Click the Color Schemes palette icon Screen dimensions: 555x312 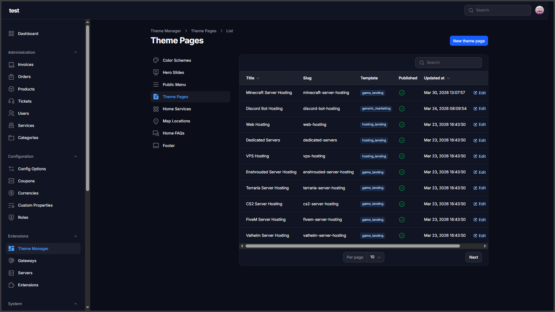(156, 60)
